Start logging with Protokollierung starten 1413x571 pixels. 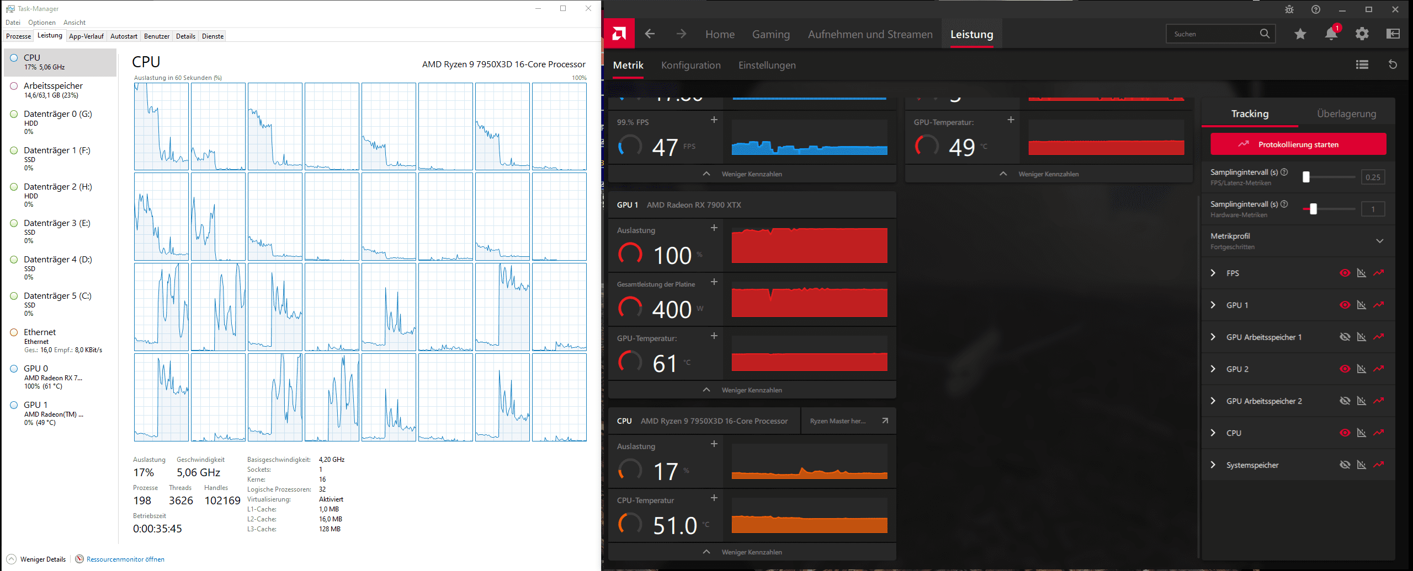[x=1298, y=144]
